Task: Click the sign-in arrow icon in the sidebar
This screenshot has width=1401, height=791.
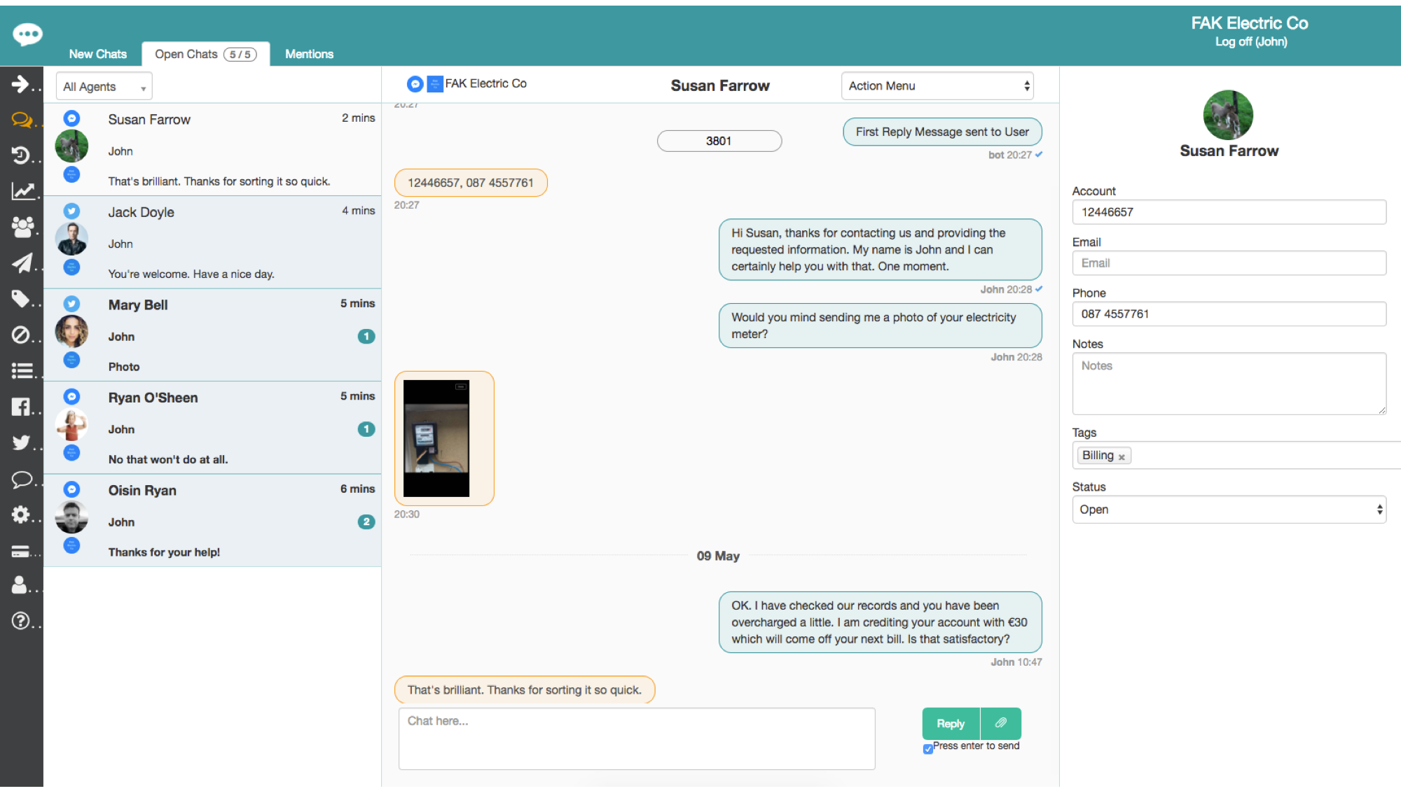Action: coord(20,84)
